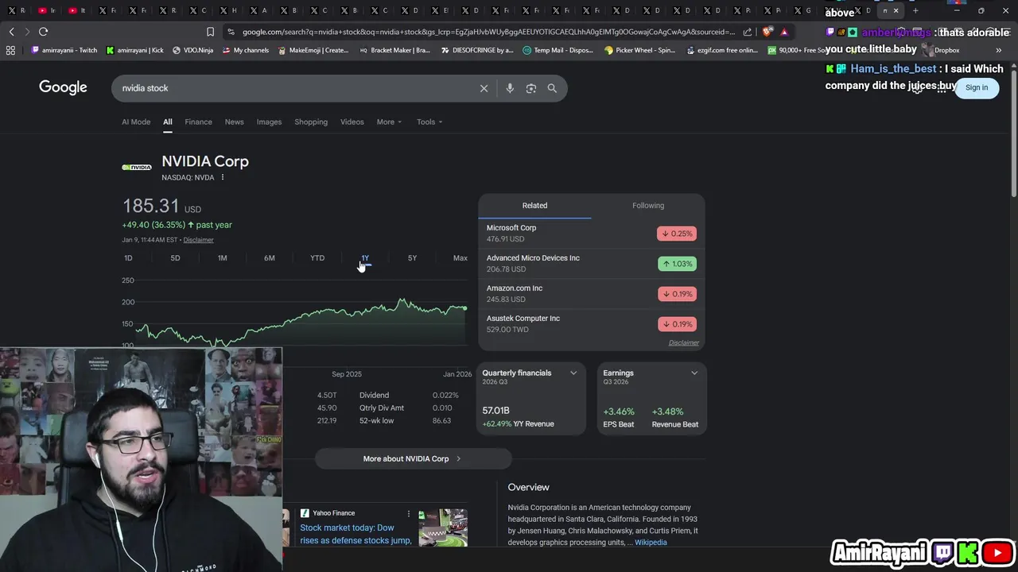This screenshot has height=572, width=1018.
Task: Select the Images search tab
Action: point(269,122)
